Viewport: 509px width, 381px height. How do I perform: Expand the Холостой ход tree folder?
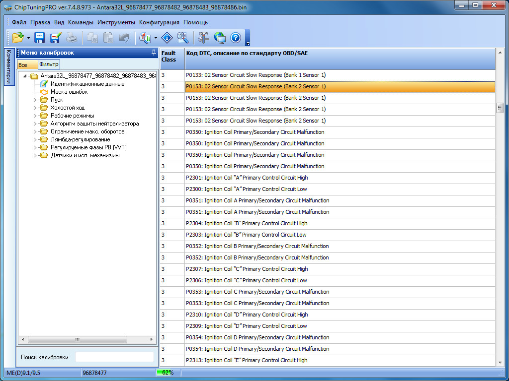click(x=35, y=108)
